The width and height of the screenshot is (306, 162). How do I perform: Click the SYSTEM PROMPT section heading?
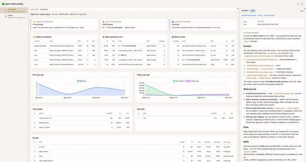coord(251,33)
